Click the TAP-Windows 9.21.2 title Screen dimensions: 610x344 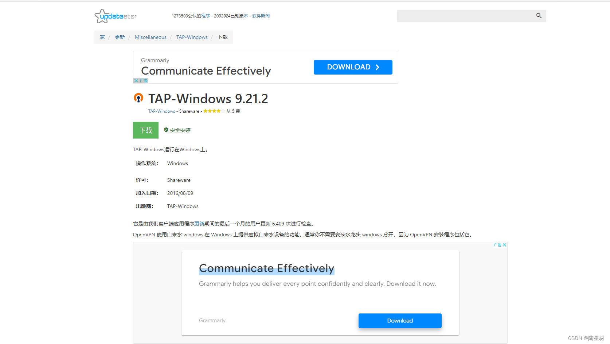point(208,99)
